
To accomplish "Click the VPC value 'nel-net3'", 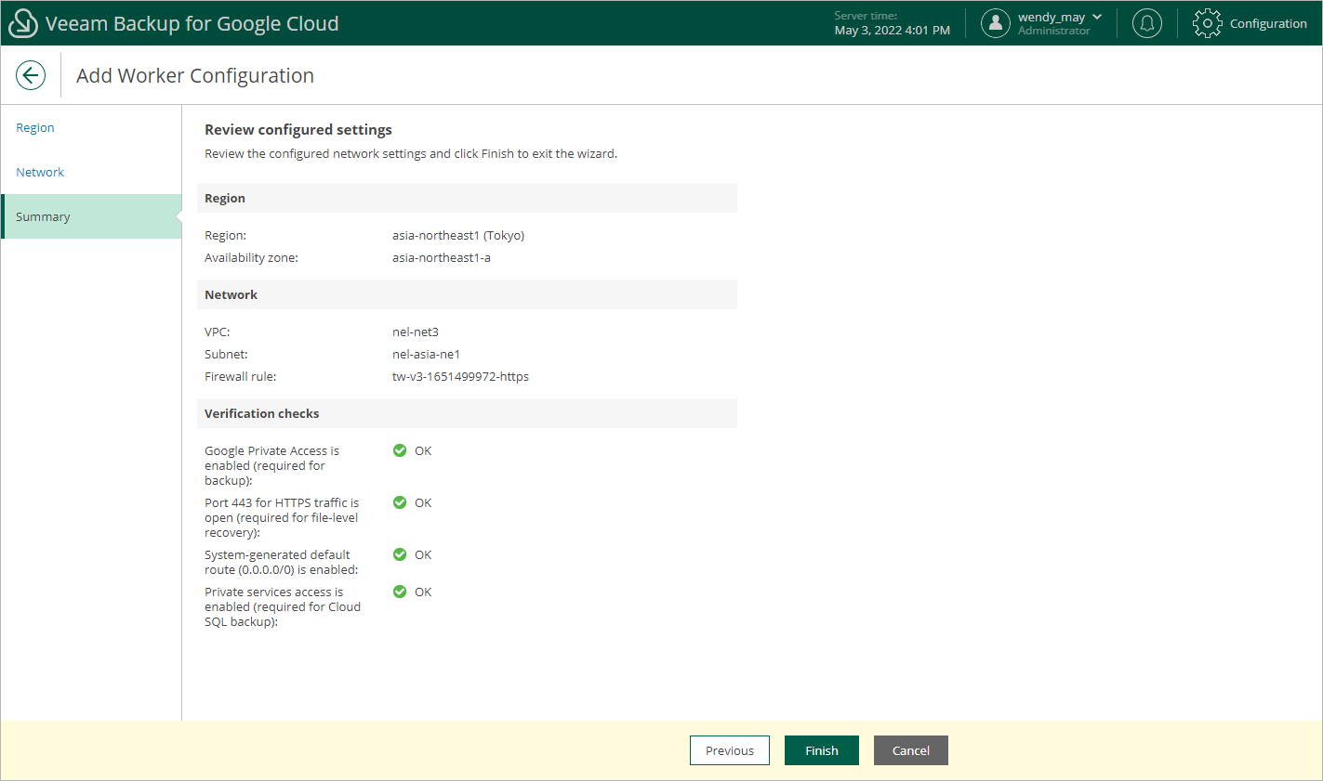I will pos(416,332).
